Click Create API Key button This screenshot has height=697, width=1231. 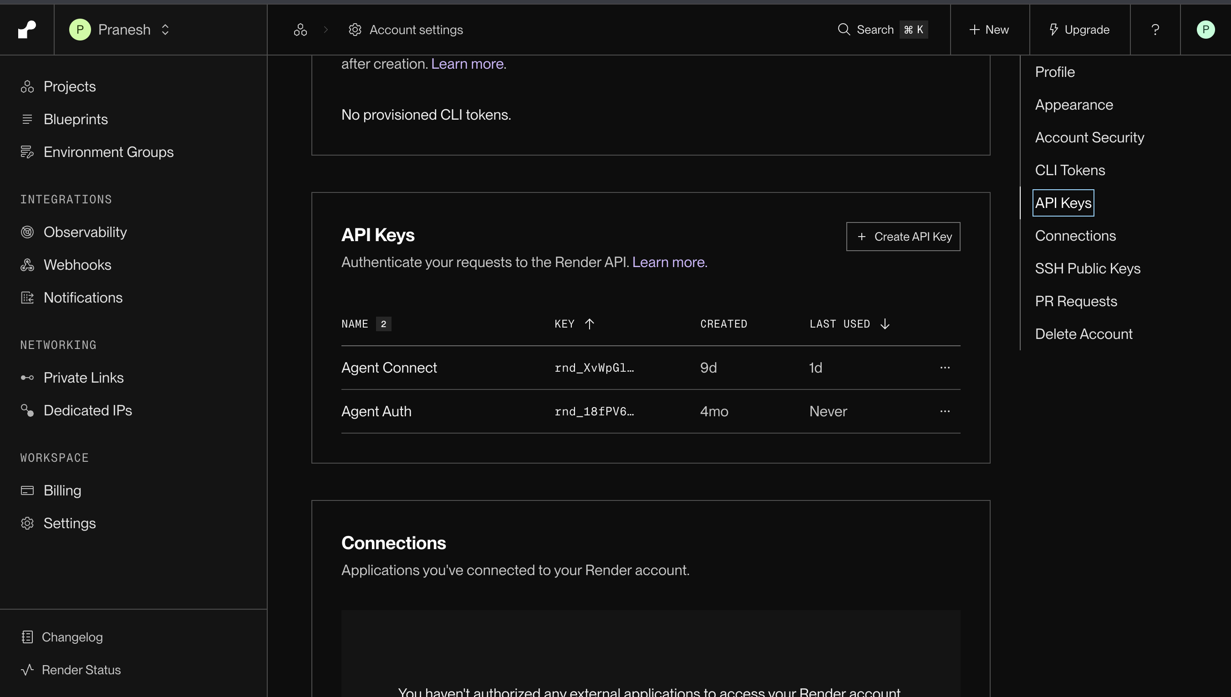903,237
